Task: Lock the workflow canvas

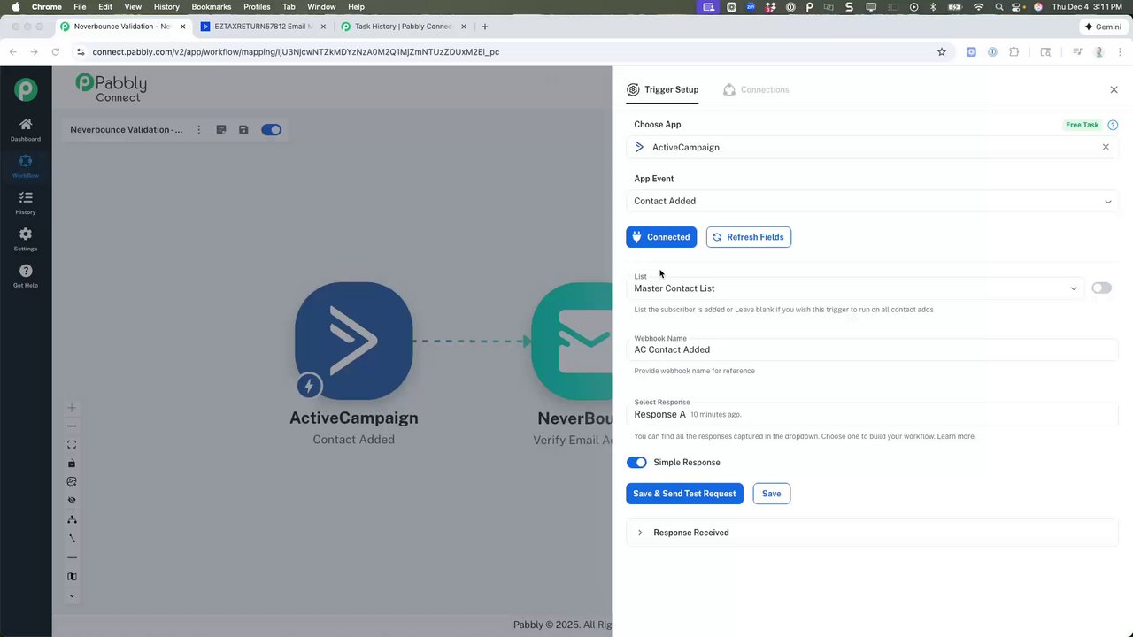Action: (x=72, y=464)
